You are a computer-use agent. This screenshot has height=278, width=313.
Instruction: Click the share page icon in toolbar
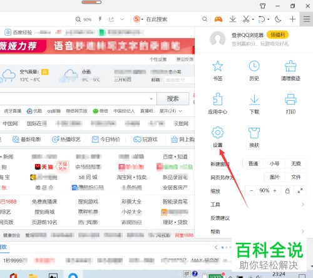pos(111,19)
